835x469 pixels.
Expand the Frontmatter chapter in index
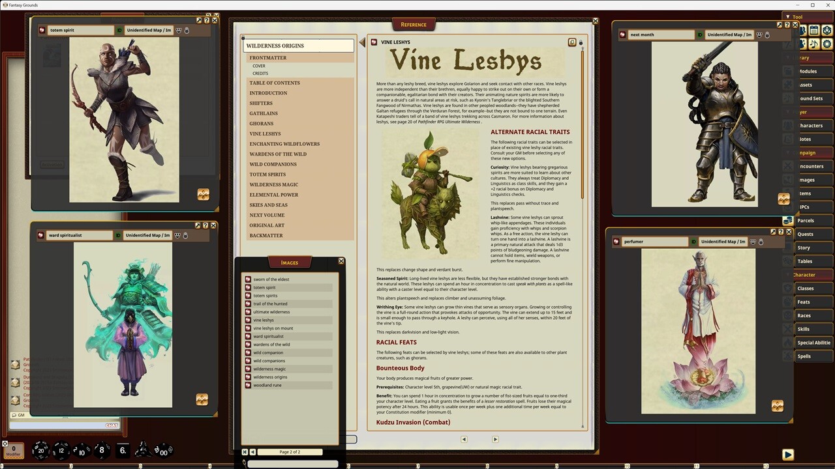[x=267, y=58]
